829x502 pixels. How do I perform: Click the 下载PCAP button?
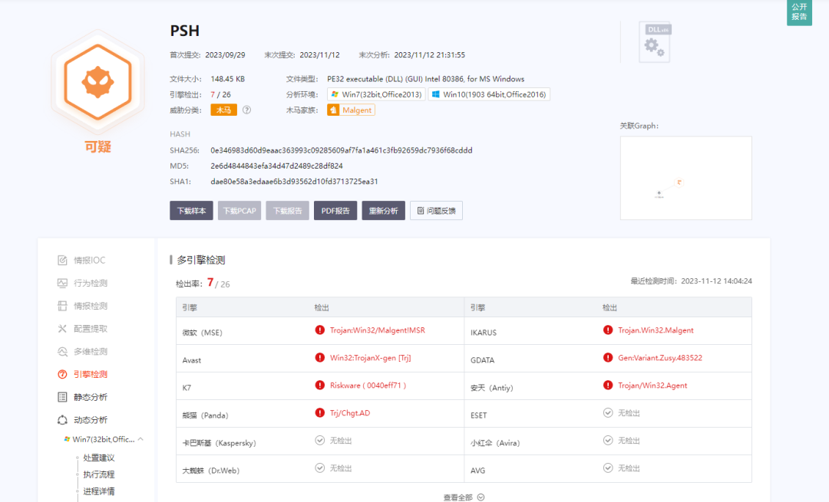(x=239, y=211)
